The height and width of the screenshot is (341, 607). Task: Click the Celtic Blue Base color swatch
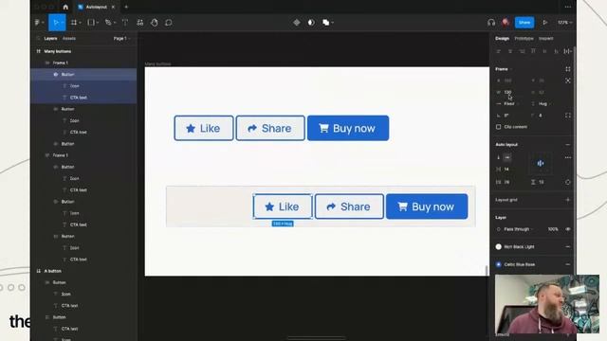pos(499,264)
